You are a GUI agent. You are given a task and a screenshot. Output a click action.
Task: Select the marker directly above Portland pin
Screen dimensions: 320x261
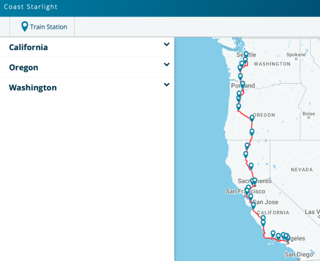coord(241,76)
